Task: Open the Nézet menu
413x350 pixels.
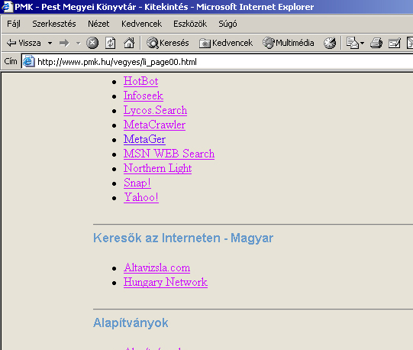Action: coord(98,24)
